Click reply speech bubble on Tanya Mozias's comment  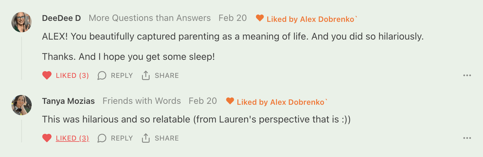point(102,138)
